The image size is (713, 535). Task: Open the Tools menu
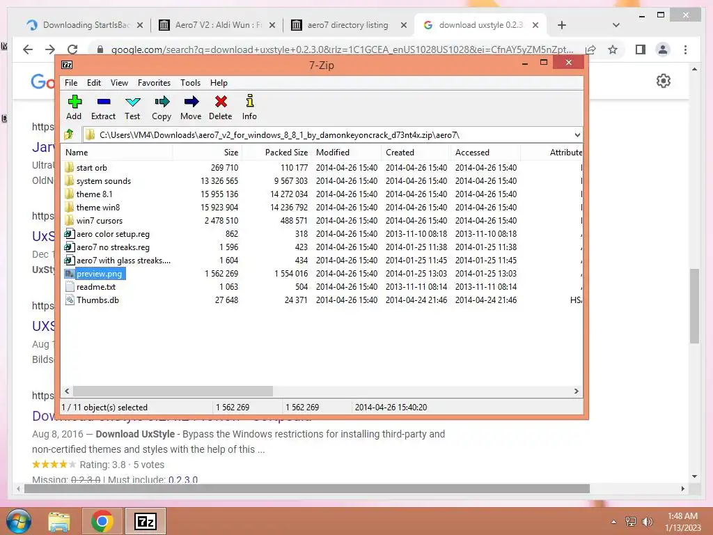(x=190, y=83)
